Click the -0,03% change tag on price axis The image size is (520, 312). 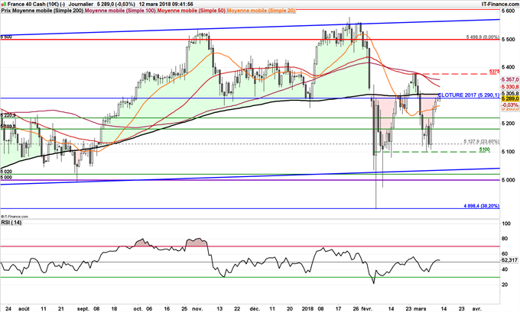pyautogui.click(x=510, y=105)
